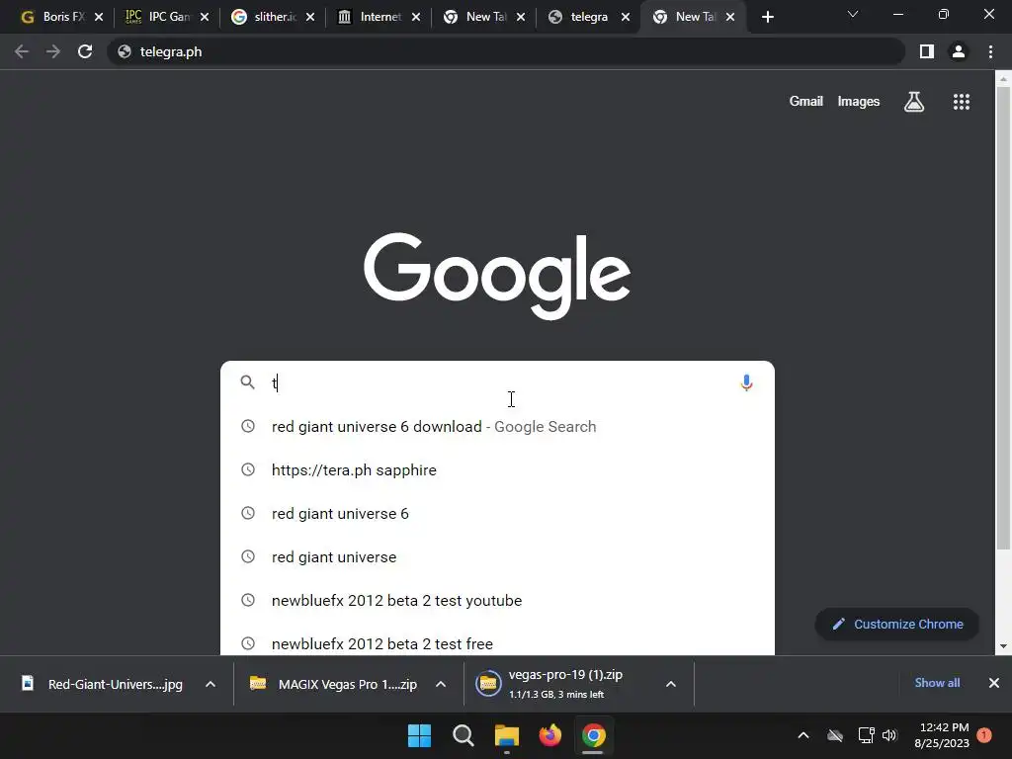Click the page vertical scrollbar
Viewport: 1012px width, 759px height.
pos(1003,317)
